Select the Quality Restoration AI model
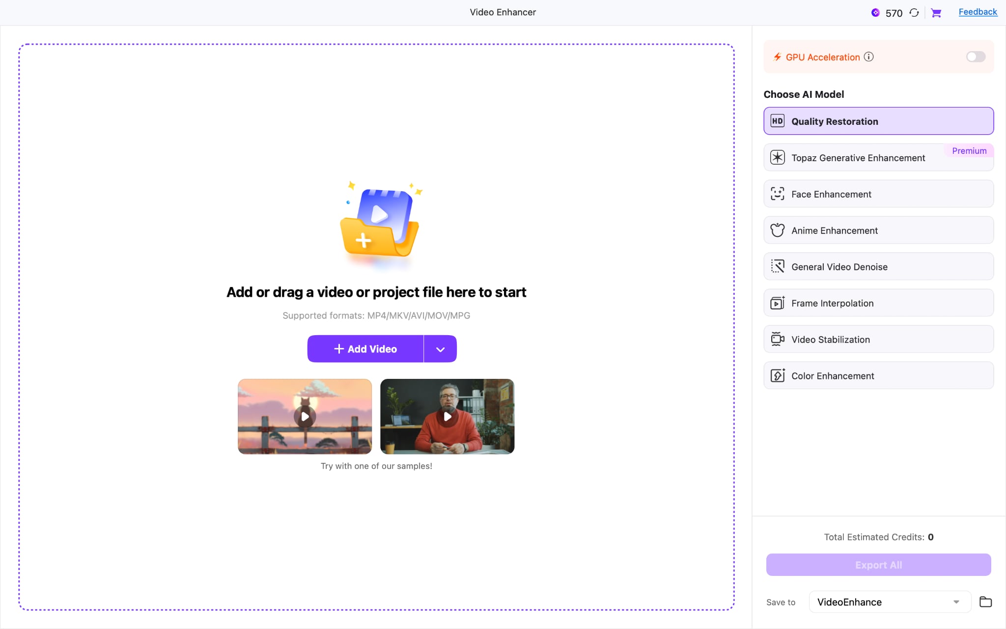1006x629 pixels. coord(878,121)
